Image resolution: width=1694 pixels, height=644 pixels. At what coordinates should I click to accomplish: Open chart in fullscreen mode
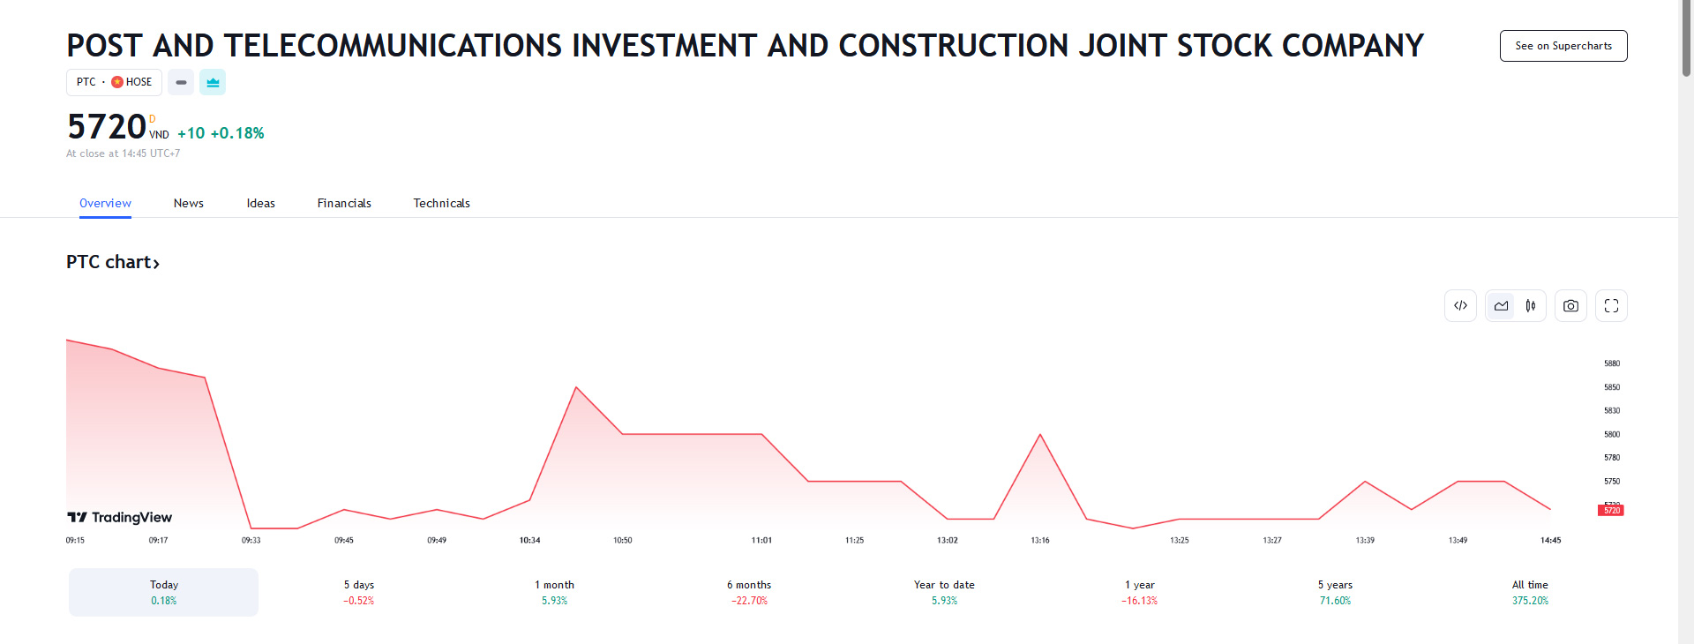[1611, 306]
